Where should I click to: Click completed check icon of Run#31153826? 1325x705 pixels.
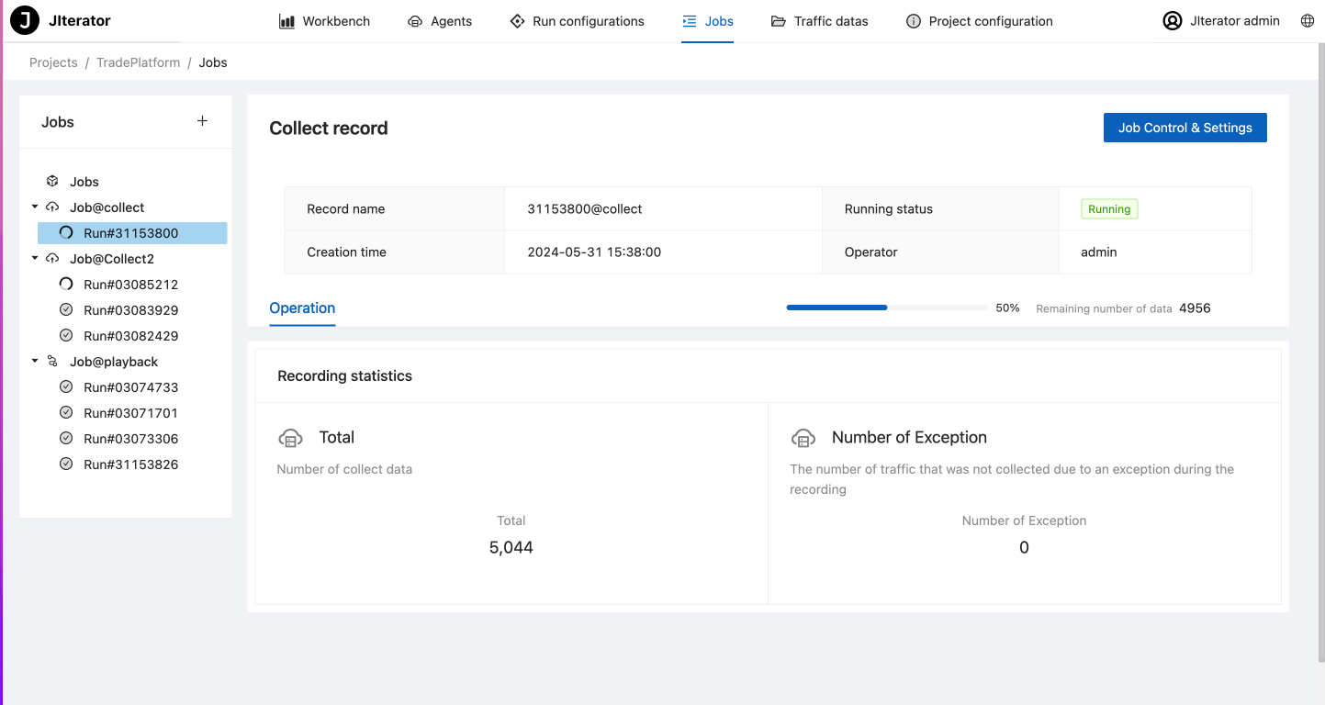pos(66,464)
